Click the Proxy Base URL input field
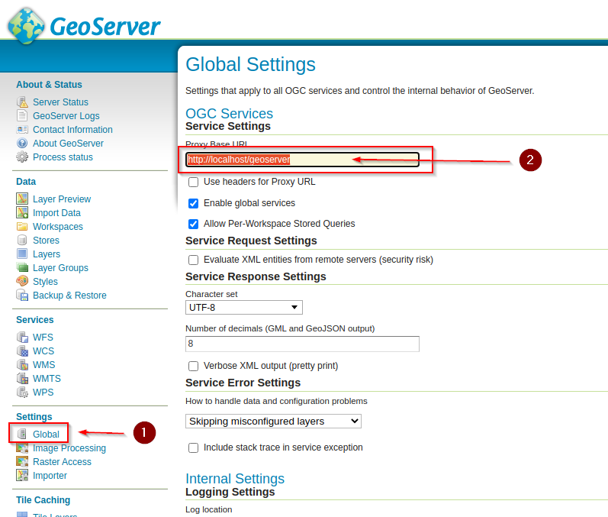 tap(302, 160)
